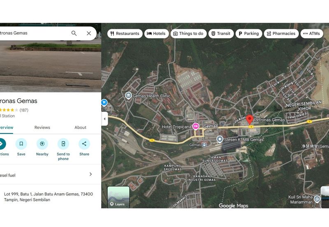329x227 pixels.
Task: Expand the diesel fuel row chevron
Action: pos(91,174)
